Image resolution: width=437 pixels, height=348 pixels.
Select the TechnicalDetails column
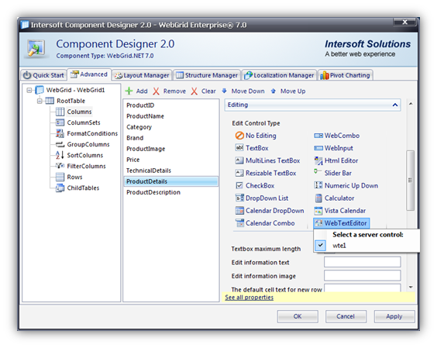(x=170, y=171)
